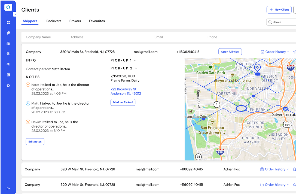Click the location pin marker on map
The height and width of the screenshot is (194, 296).
click(257, 67)
